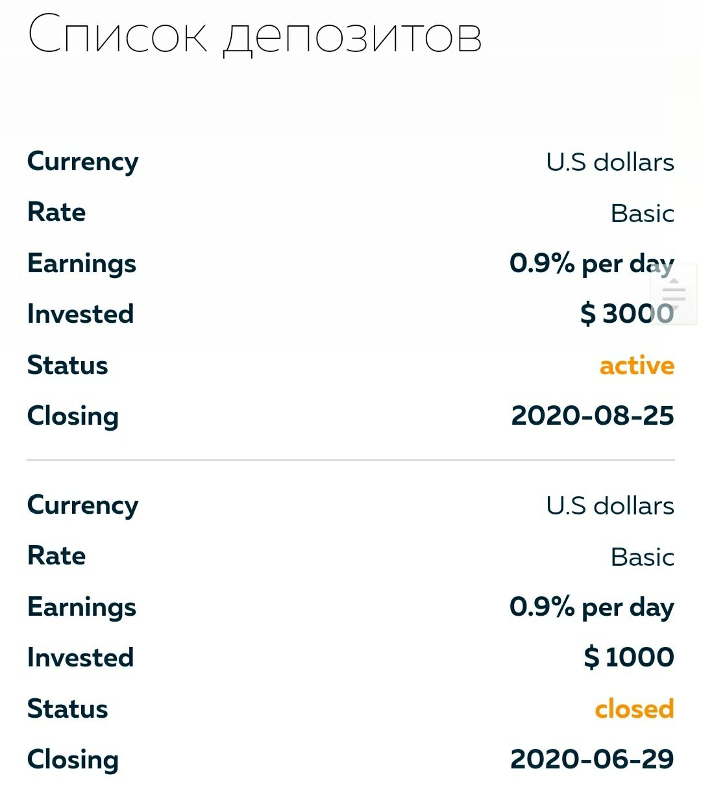
Task: Click the second deposit's Rate label
Action: coord(56,556)
